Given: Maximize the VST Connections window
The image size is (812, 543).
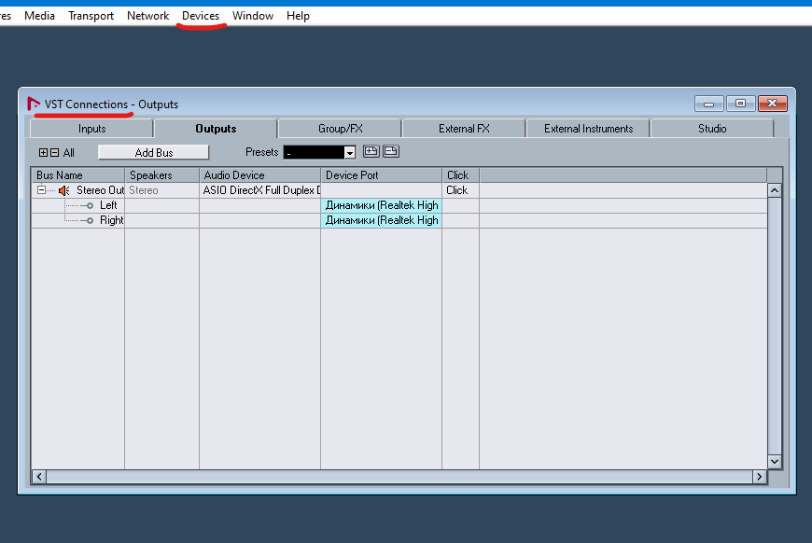Looking at the screenshot, I should [740, 104].
